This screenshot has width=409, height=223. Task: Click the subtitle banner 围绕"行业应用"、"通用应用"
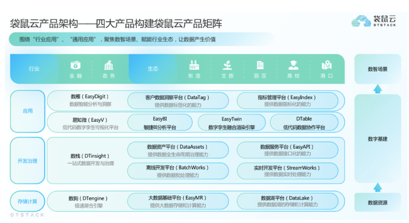[x=141, y=39]
